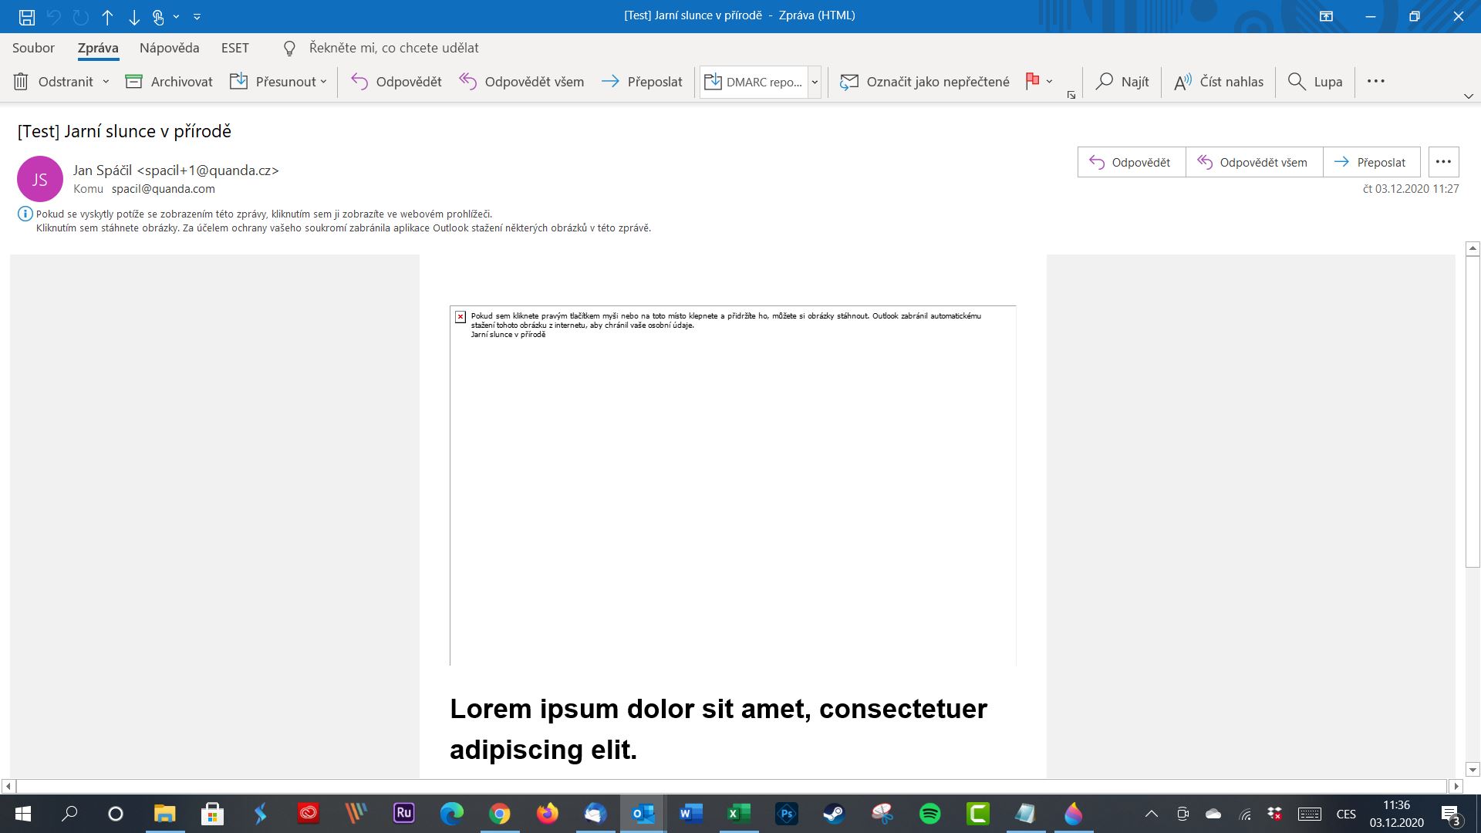Open the Nápověda menu tab
The height and width of the screenshot is (833, 1481).
[x=170, y=48]
